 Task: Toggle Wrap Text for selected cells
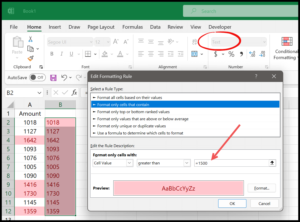click(x=195, y=41)
